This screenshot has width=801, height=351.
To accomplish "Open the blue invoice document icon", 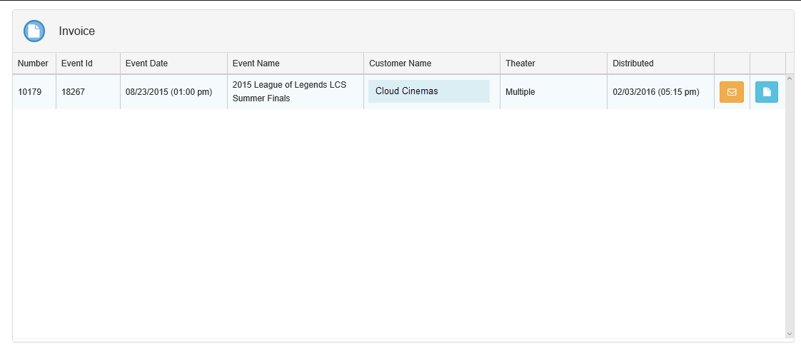I will tap(767, 92).
